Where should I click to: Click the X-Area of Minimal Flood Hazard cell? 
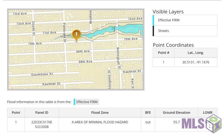100,122
